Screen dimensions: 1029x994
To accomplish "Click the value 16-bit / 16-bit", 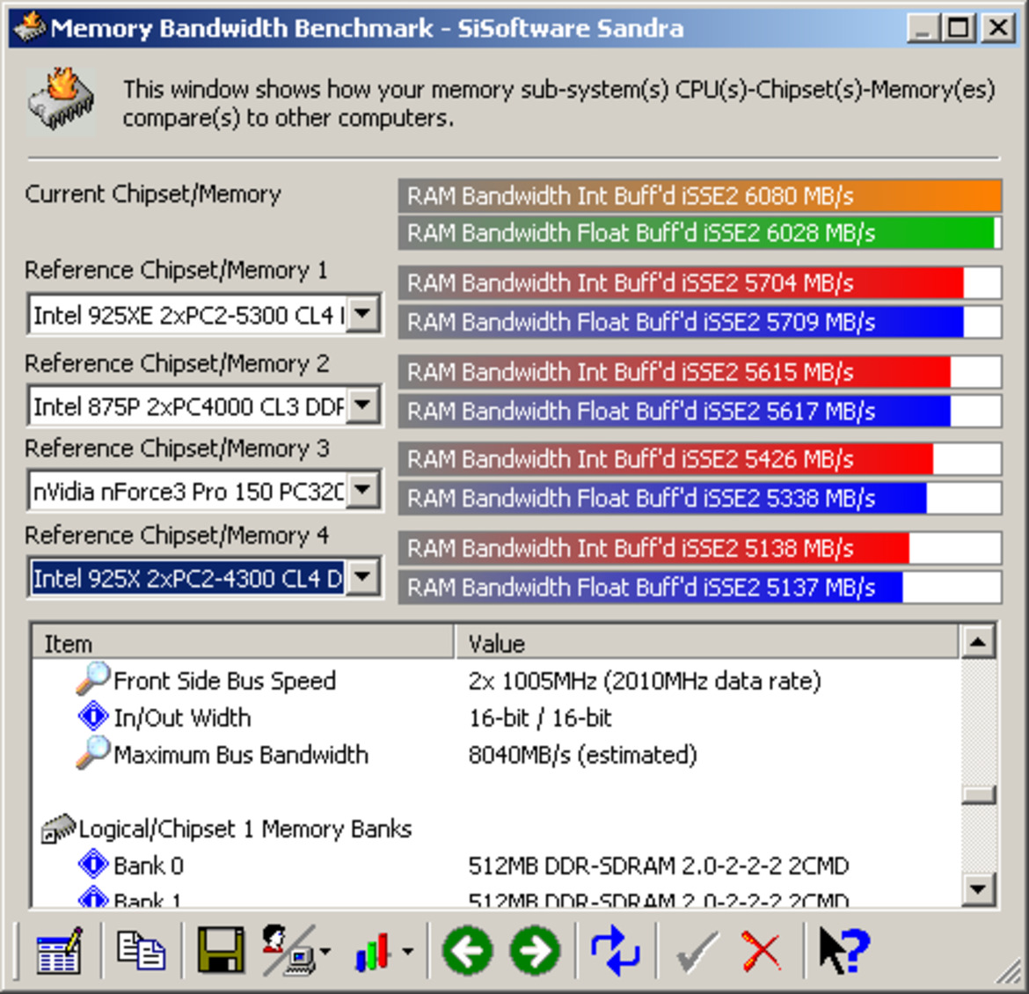I will (539, 718).
